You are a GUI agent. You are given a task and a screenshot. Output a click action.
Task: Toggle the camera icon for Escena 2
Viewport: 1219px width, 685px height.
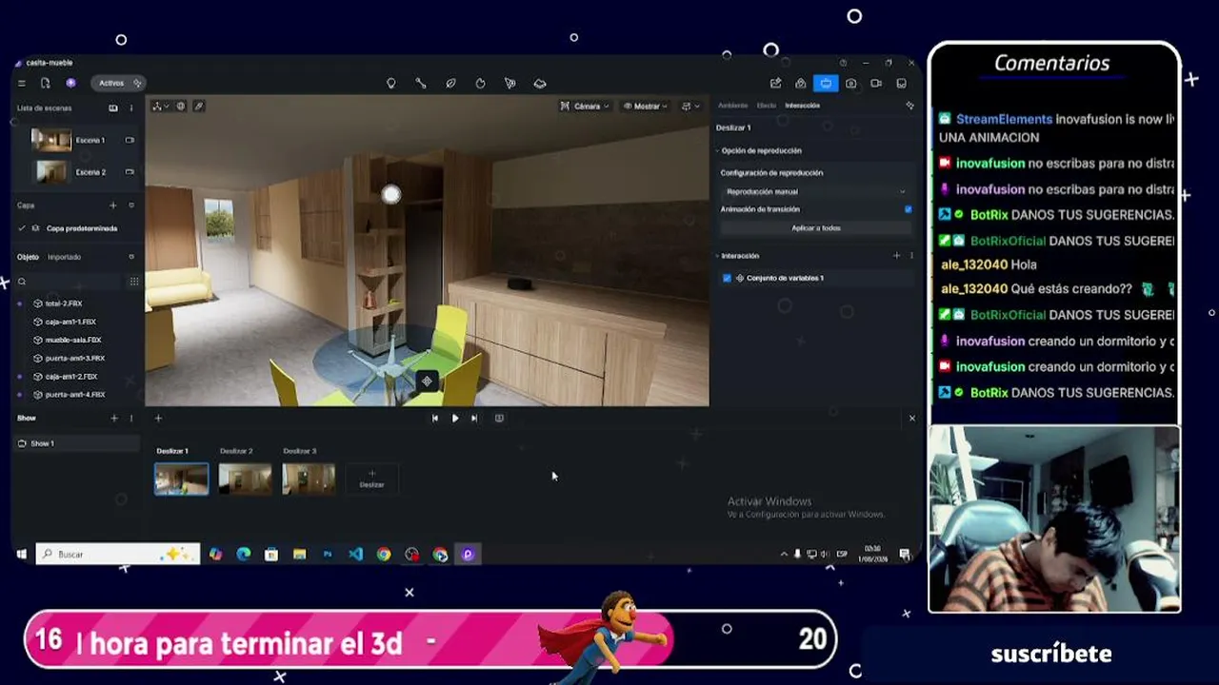(130, 172)
